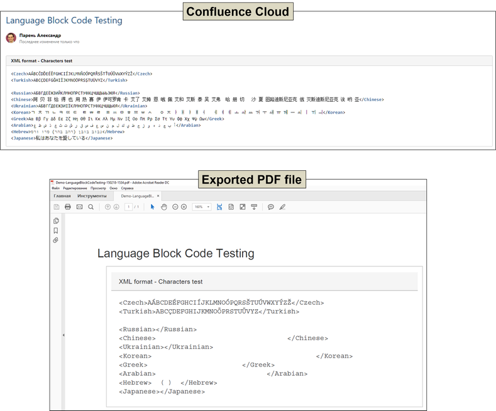Screen dimensions: 496x411
Task: Click the Print icon in Acrobat toolbar
Action: (x=68, y=207)
